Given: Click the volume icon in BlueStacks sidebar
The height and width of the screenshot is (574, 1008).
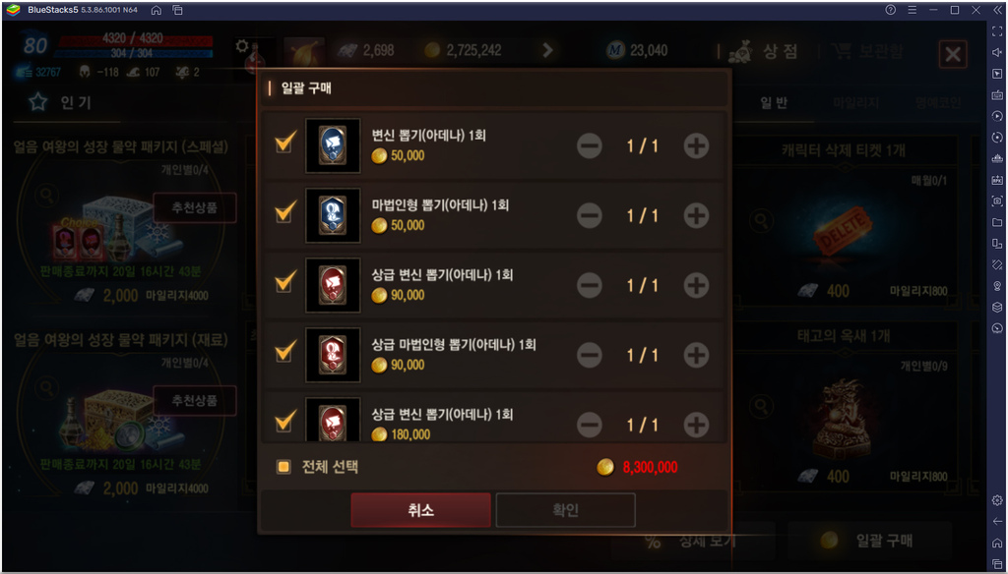Looking at the screenshot, I should tap(997, 53).
